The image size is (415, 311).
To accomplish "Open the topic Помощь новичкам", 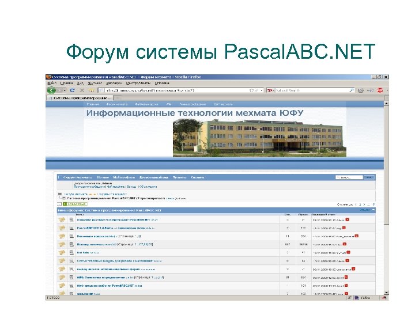I will pos(91,244).
